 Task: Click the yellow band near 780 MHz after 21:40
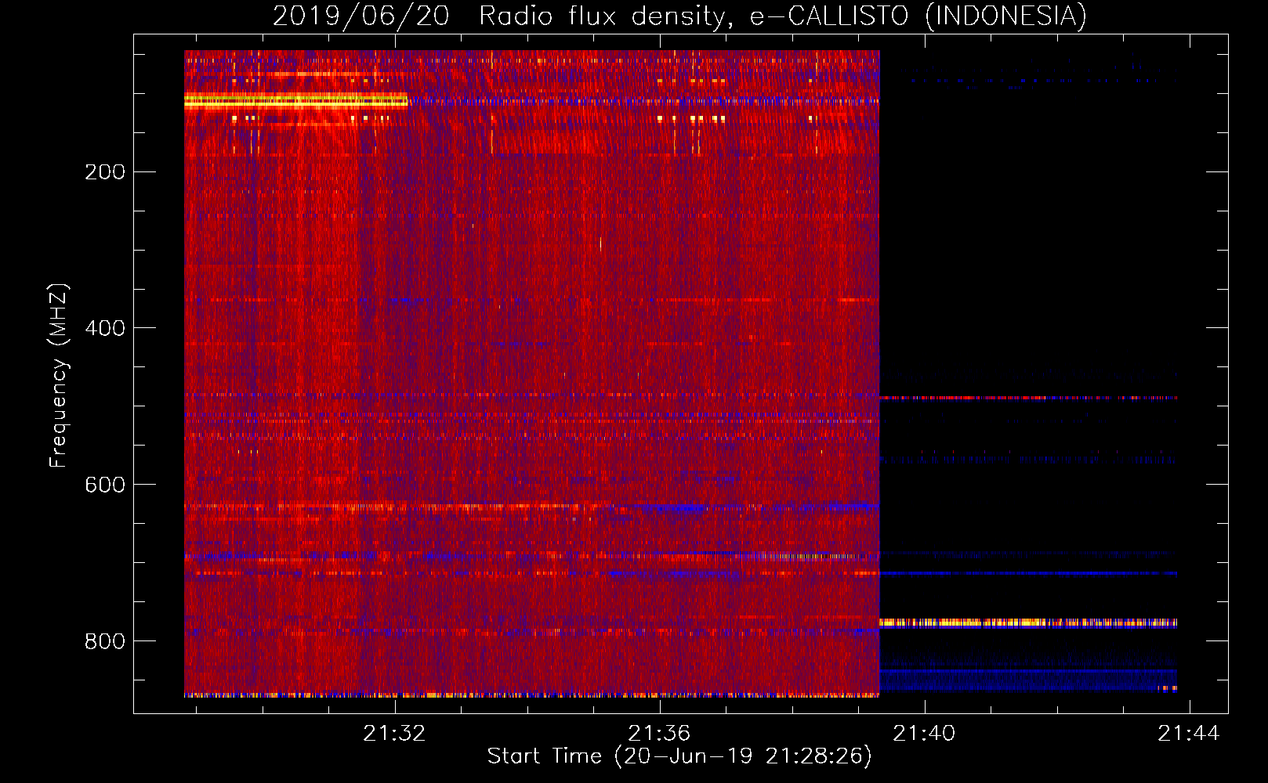[x=1028, y=623]
